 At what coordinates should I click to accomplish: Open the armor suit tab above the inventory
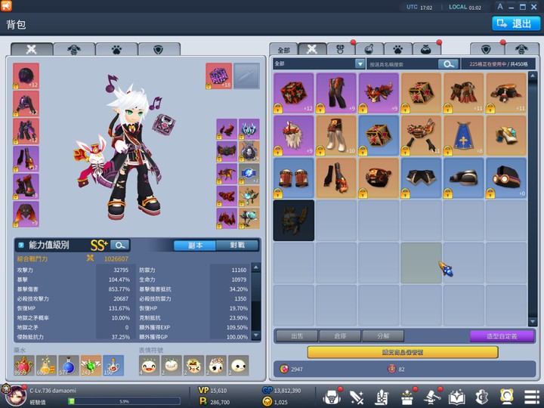[x=522, y=50]
